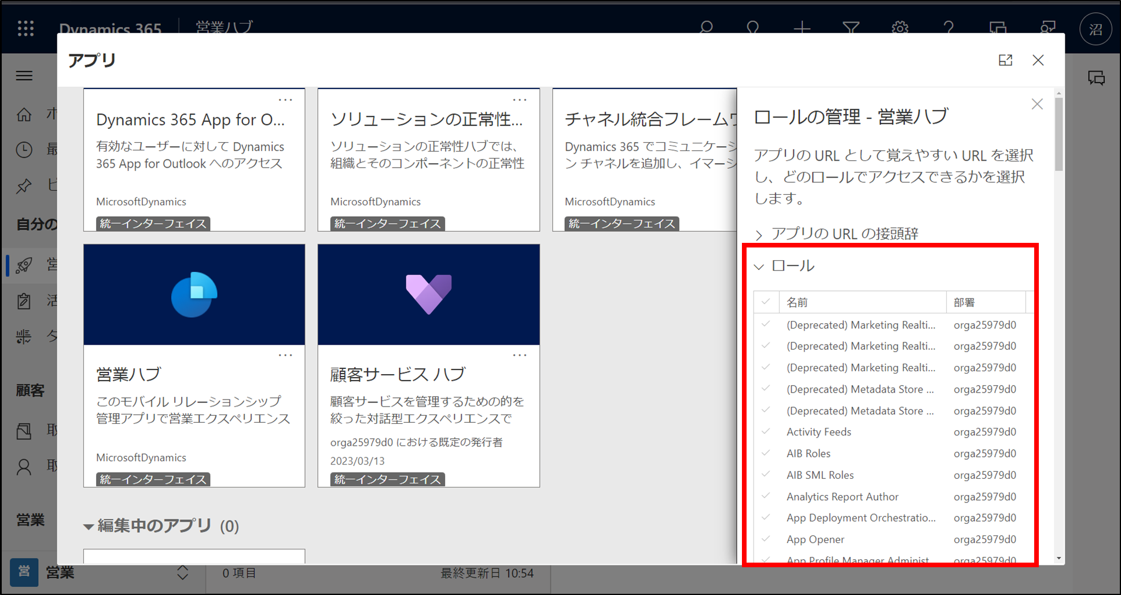
Task: Sort roles by 名前 column header
Action: coord(862,302)
